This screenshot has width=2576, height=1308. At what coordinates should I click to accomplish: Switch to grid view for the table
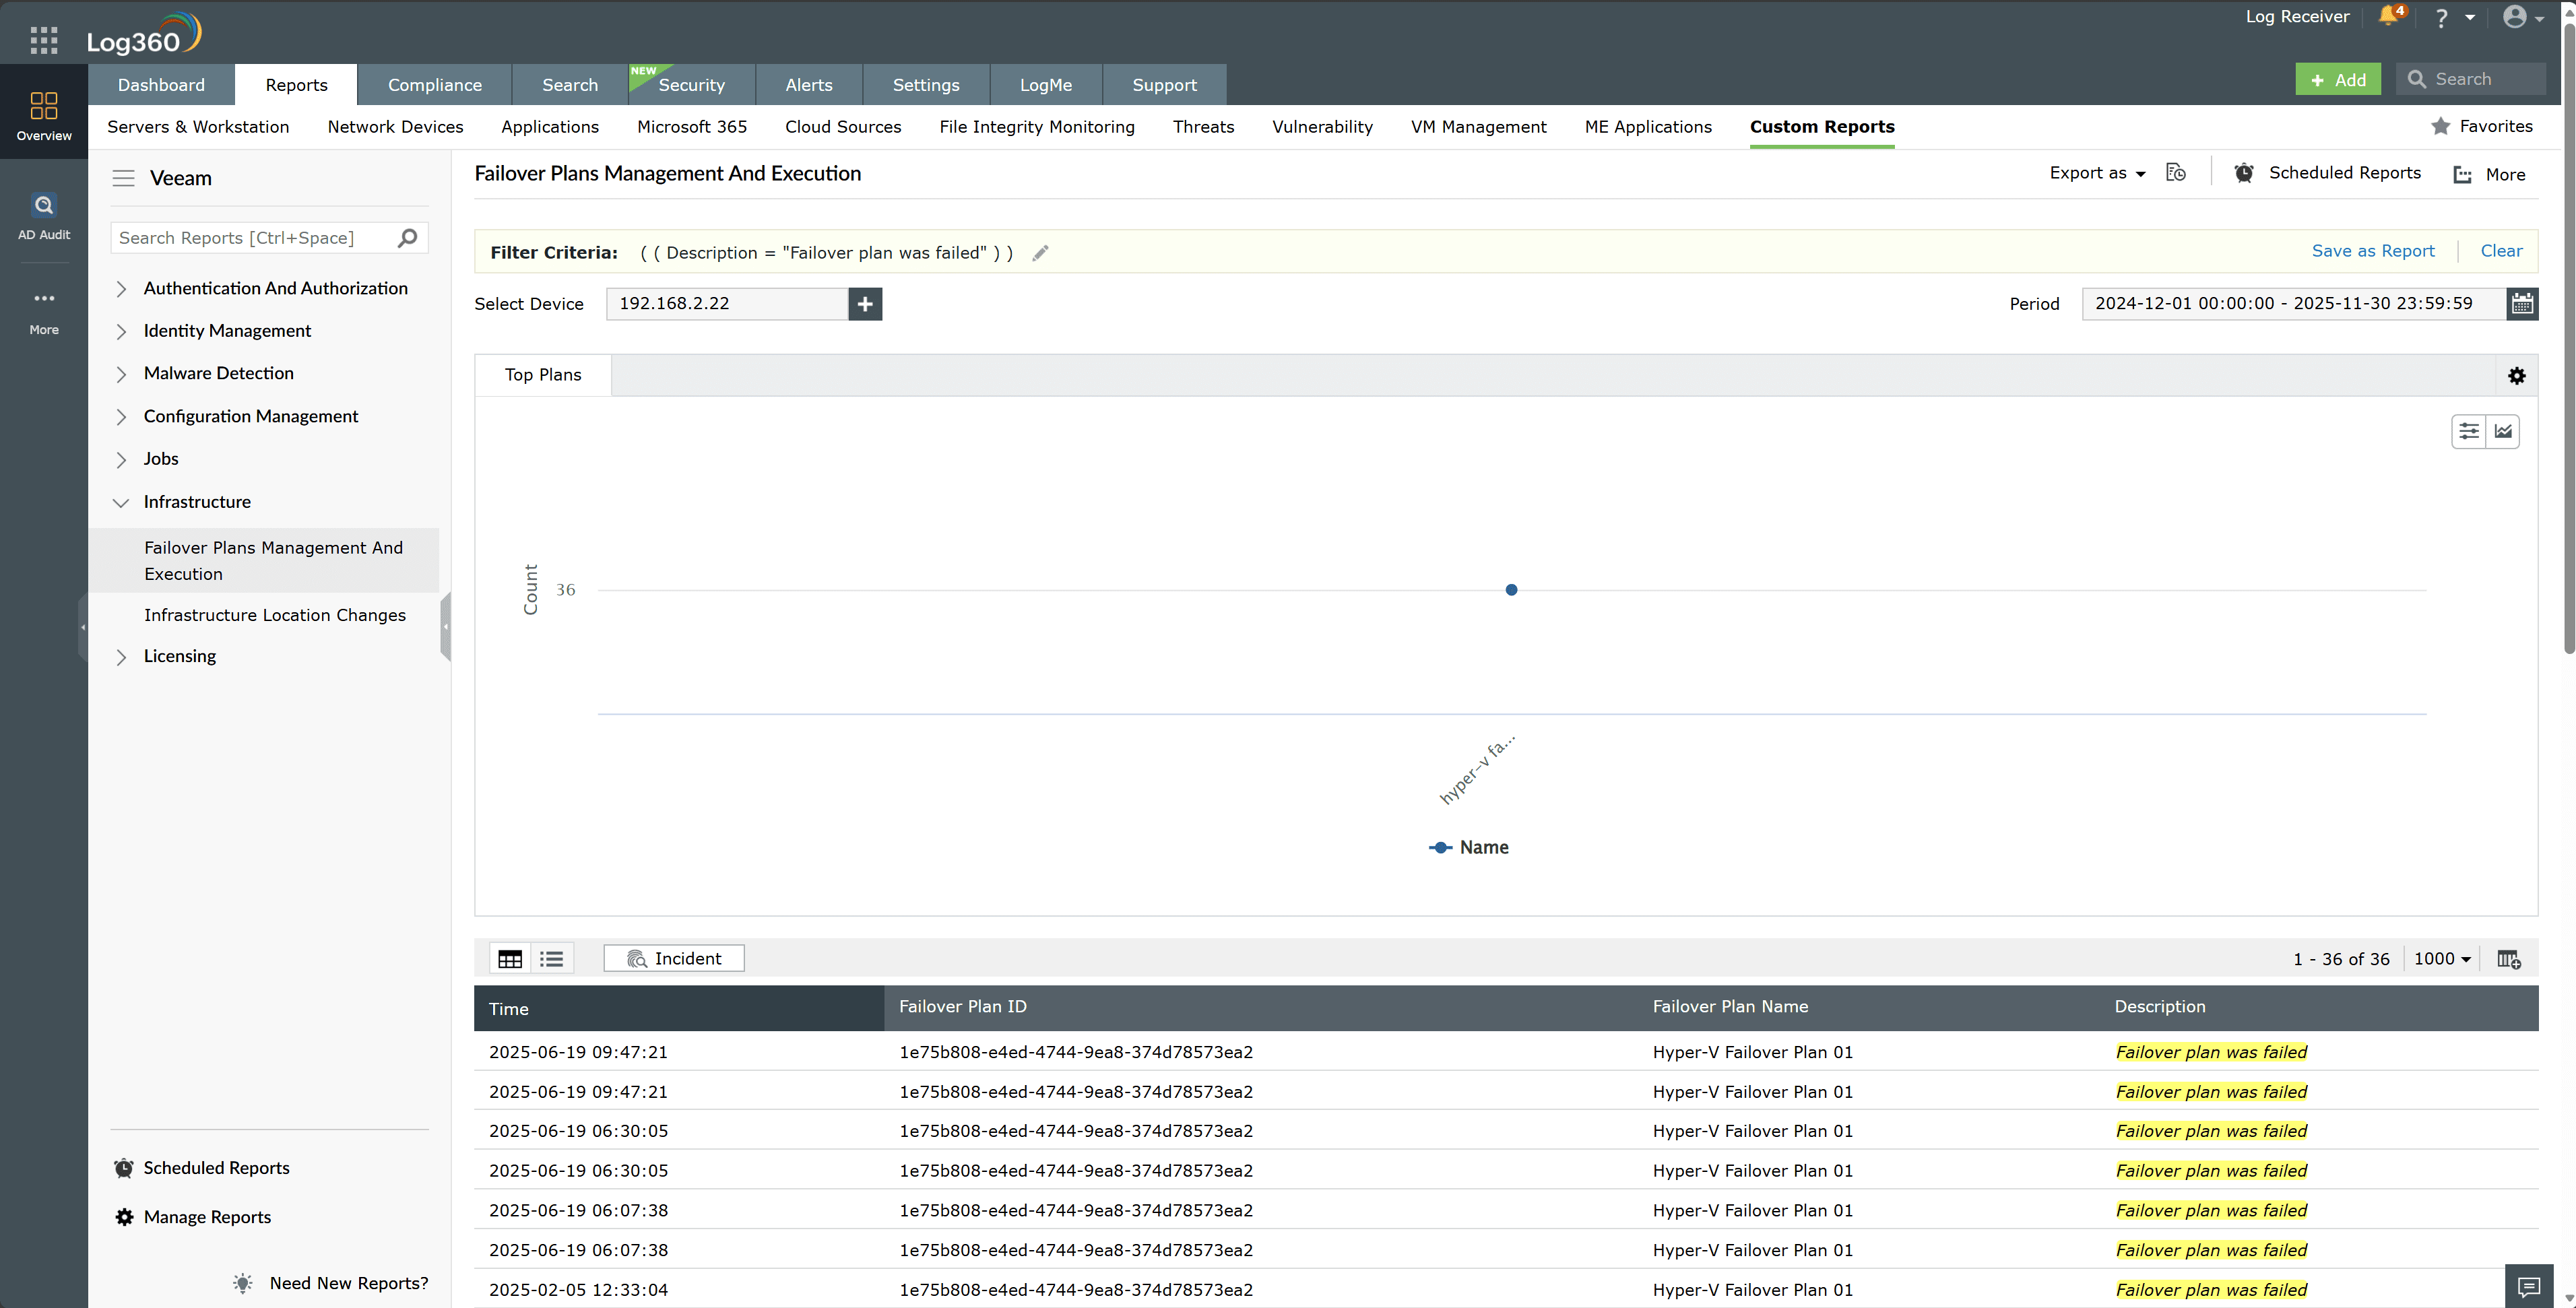(x=510, y=958)
